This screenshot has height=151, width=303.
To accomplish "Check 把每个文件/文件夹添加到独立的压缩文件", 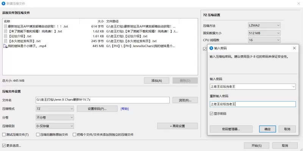I will point(74,134).
